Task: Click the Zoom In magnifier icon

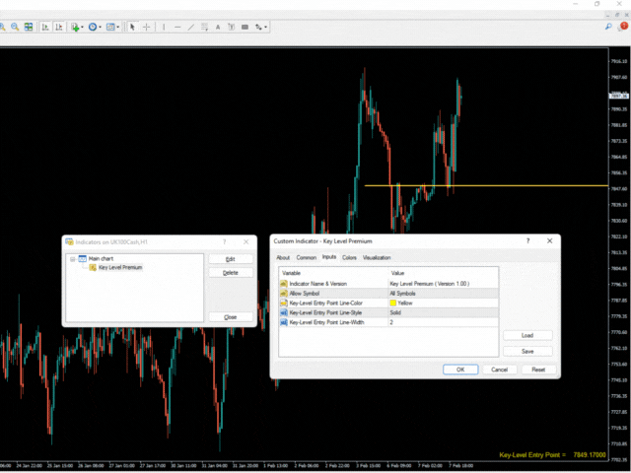Action: point(4,28)
